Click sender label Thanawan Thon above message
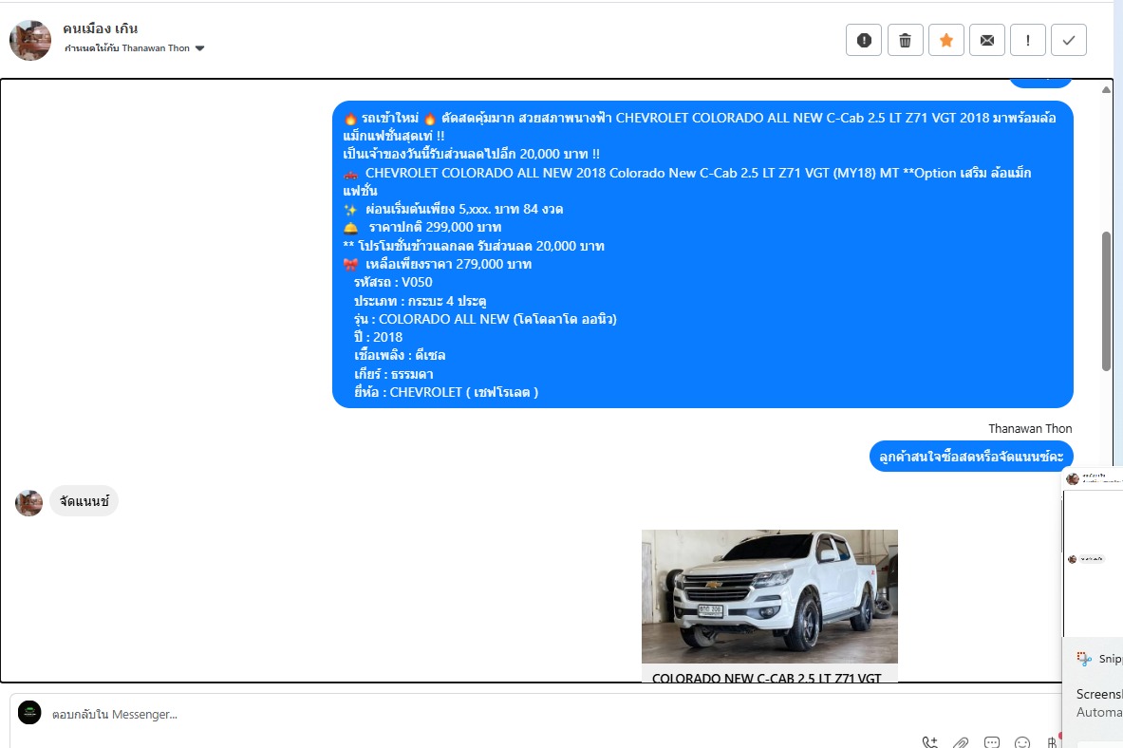Screen dimensions: 1123x748 click(1030, 428)
